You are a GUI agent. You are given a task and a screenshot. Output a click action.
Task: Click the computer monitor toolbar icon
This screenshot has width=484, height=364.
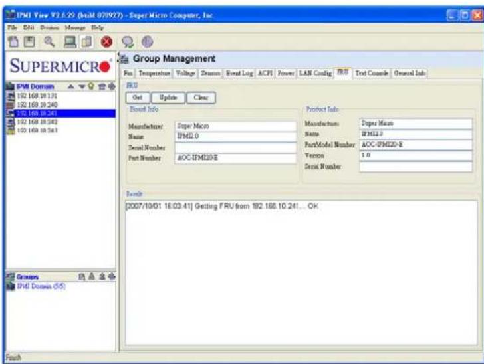[70, 42]
